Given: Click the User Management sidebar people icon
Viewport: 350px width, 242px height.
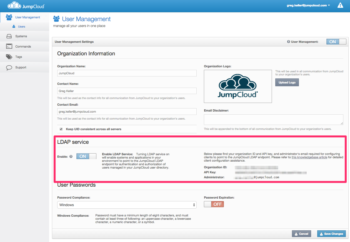Looking at the screenshot, I should [x=9, y=17].
